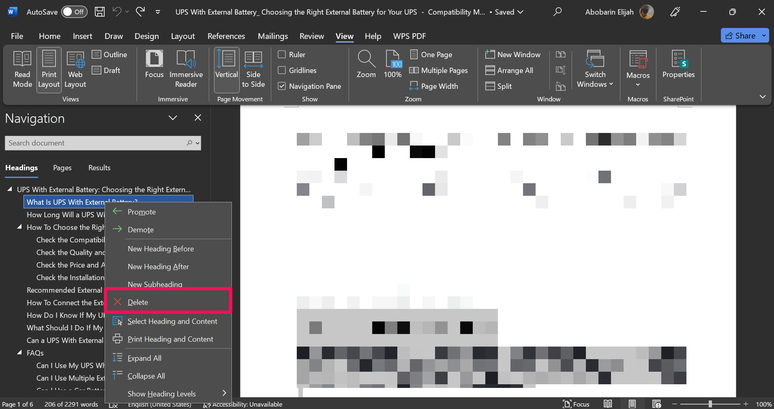Enter Focus mode from ribbon
The height and width of the screenshot is (409, 774).
click(x=154, y=65)
